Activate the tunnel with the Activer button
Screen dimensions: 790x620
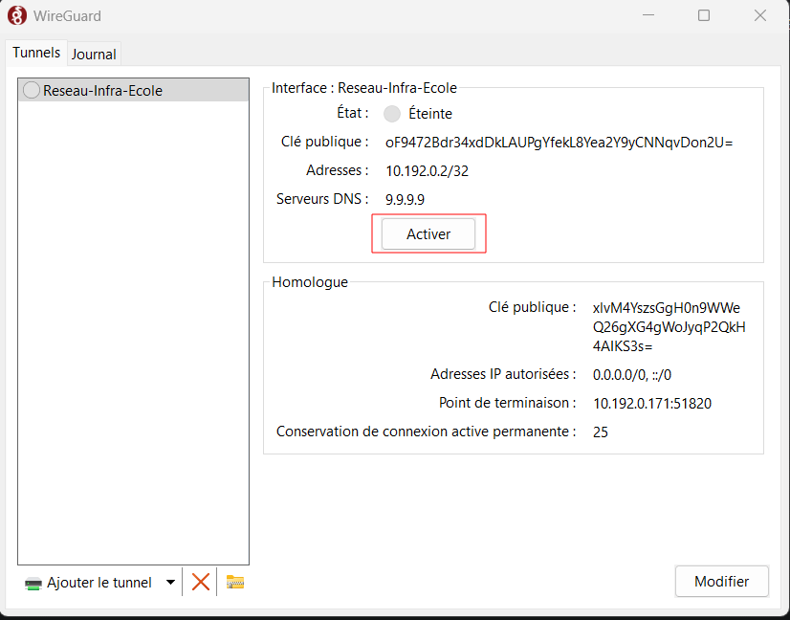click(428, 234)
